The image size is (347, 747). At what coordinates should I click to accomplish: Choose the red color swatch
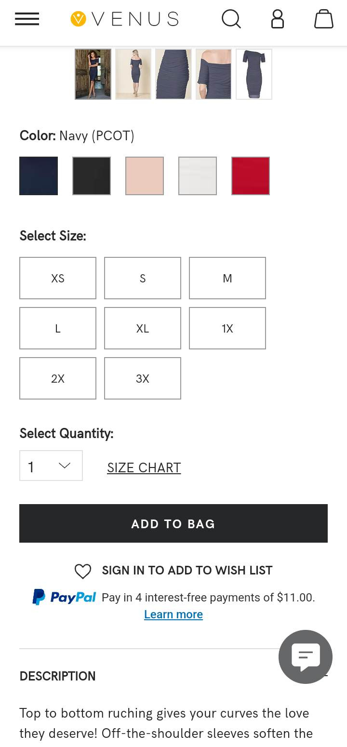pos(251,176)
